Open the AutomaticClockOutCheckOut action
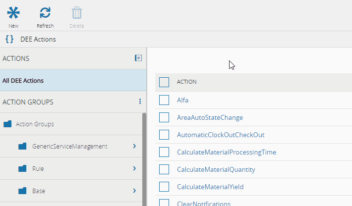352x206 pixels. [x=221, y=135]
